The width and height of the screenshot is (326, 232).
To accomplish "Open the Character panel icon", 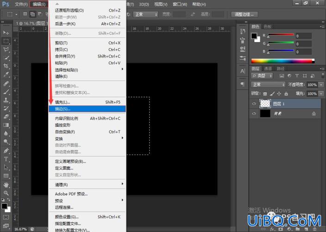I will 242,71.
